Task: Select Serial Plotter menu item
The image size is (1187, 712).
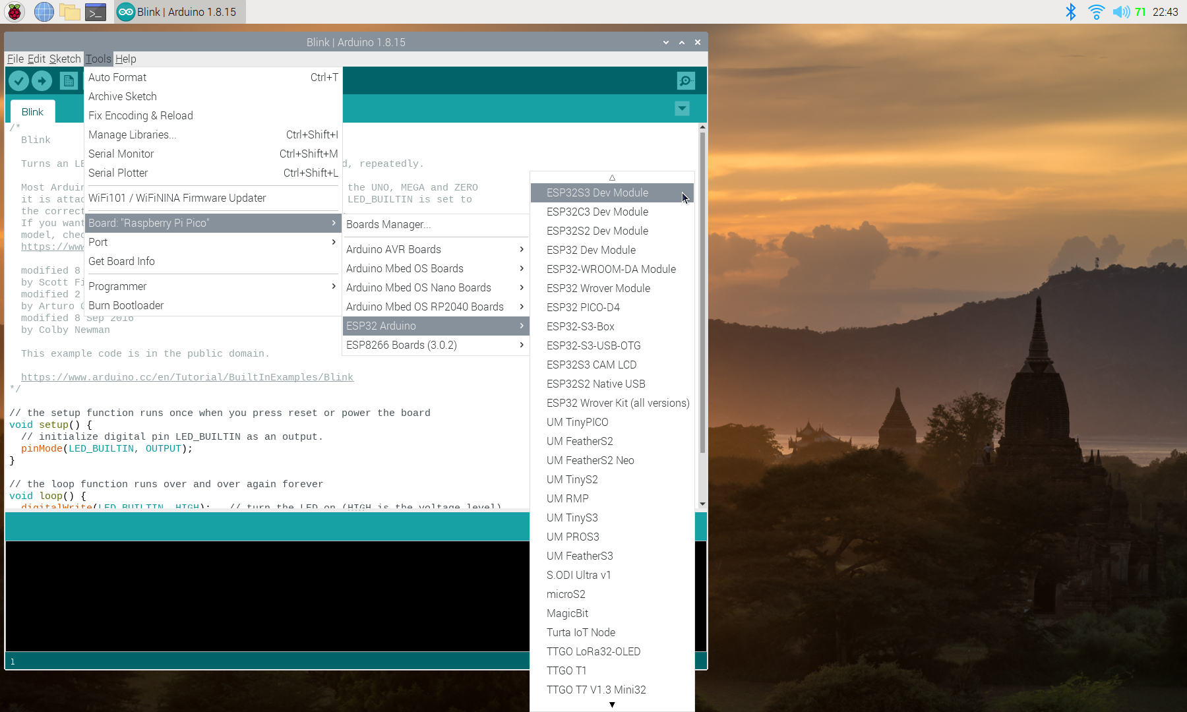Action: (213, 173)
